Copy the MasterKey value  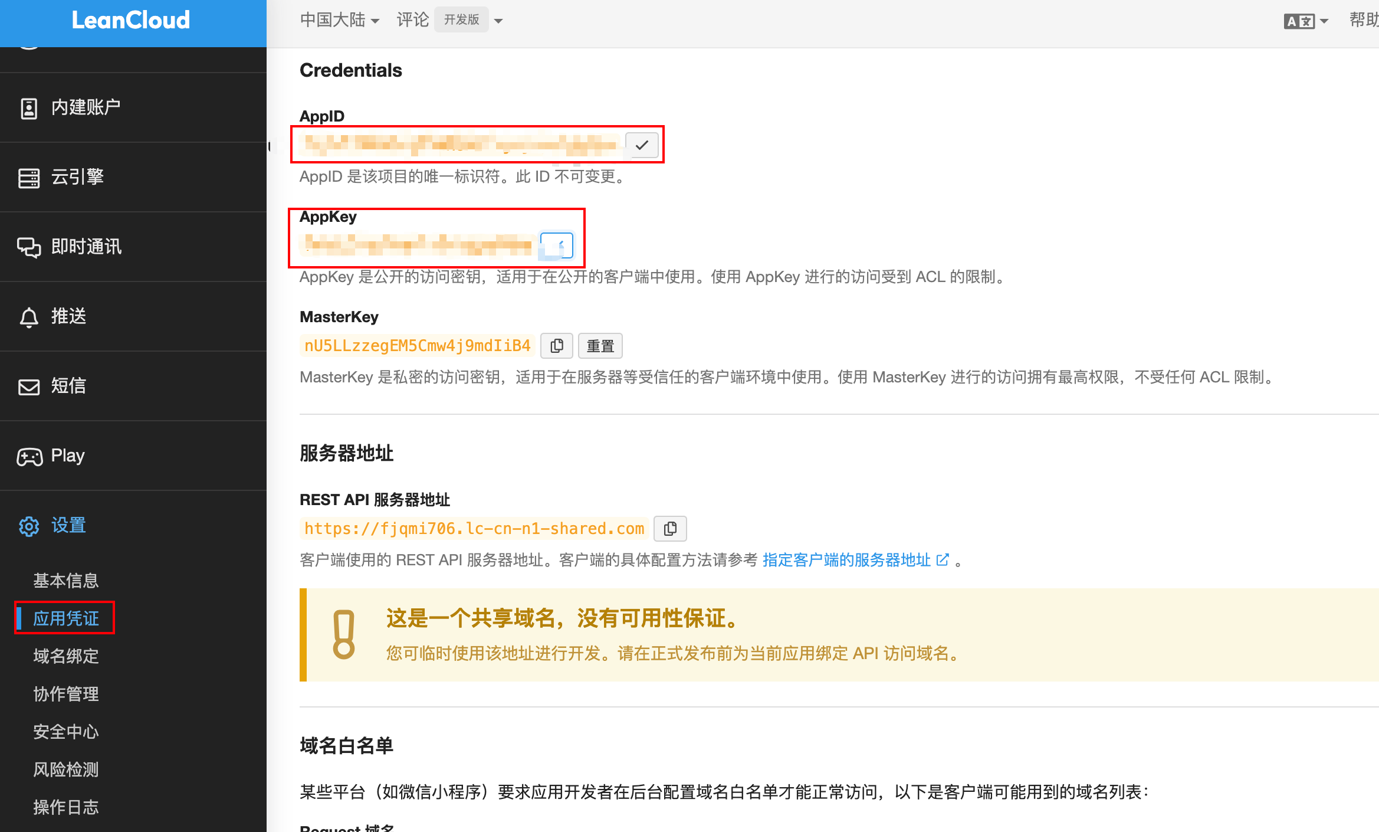tap(557, 346)
